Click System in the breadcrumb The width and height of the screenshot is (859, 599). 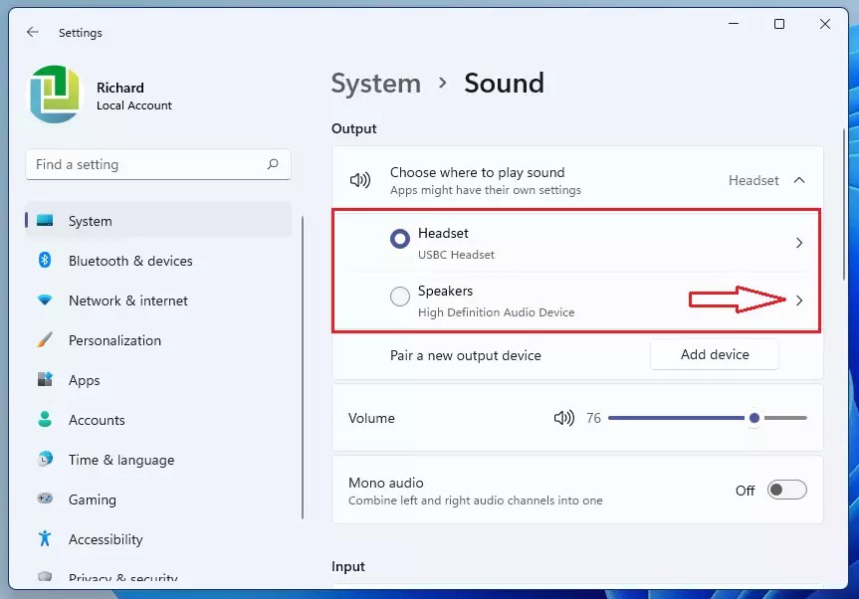(x=375, y=84)
